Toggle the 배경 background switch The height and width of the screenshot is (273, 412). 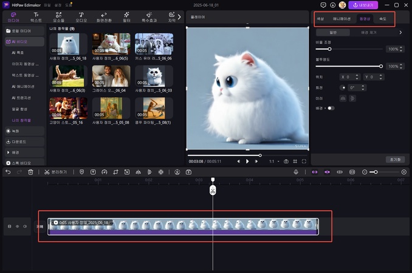pos(331,108)
